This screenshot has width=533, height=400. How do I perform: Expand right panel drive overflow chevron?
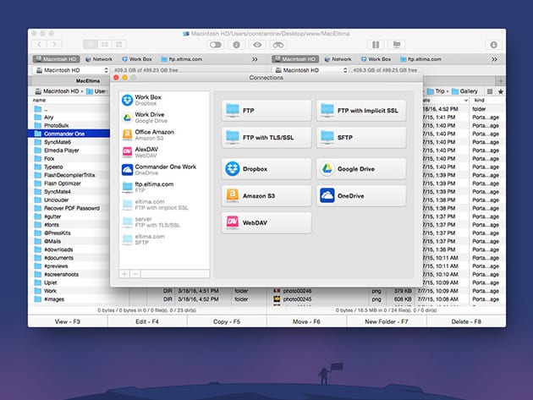(494, 59)
